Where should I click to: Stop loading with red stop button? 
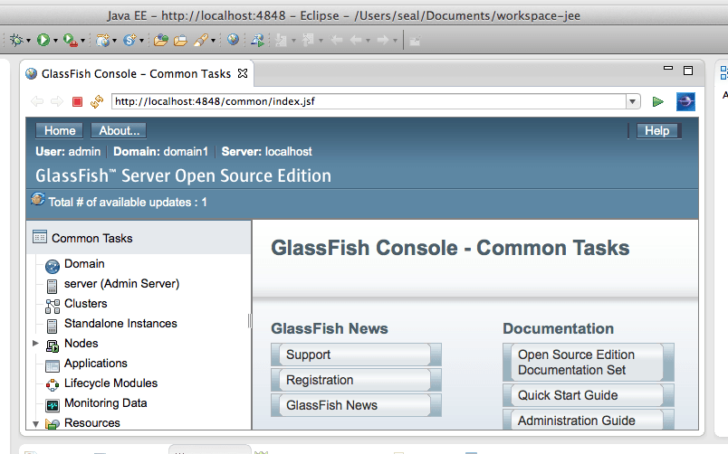(78, 102)
